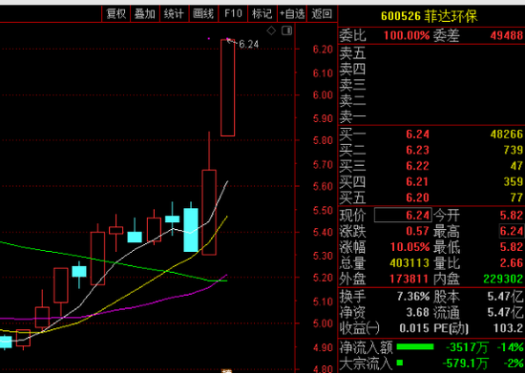The width and height of the screenshot is (525, 374).
Task: Toggle the side panel layout icon
Action: pos(287,31)
